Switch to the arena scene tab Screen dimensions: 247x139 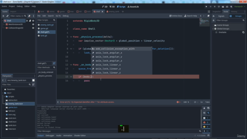(x=51, y=12)
